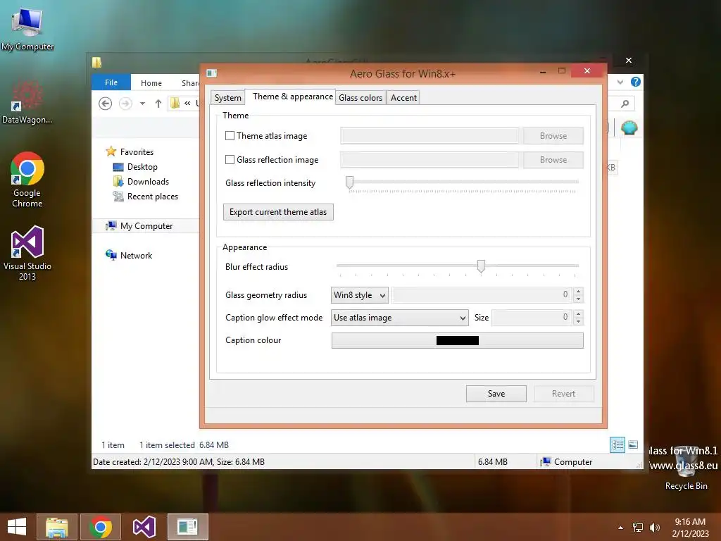Decrease caption glow Size value
The image size is (721, 541).
click(x=579, y=321)
